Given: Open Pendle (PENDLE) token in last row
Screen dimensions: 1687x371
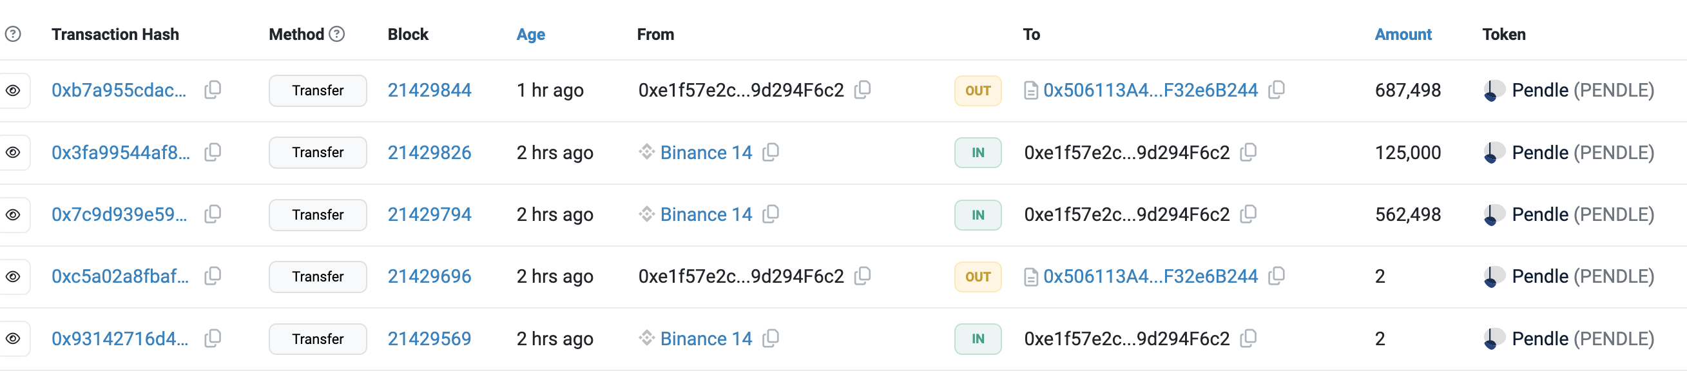Looking at the screenshot, I should click(1583, 338).
